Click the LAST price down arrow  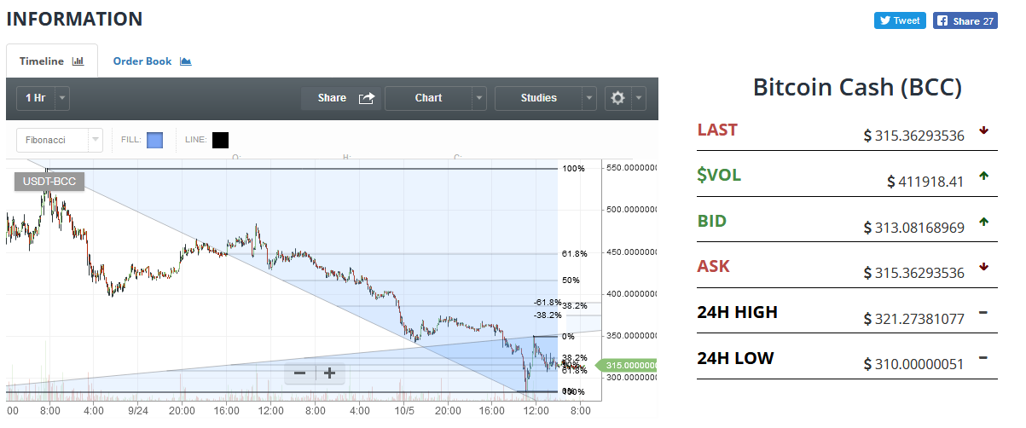click(983, 130)
